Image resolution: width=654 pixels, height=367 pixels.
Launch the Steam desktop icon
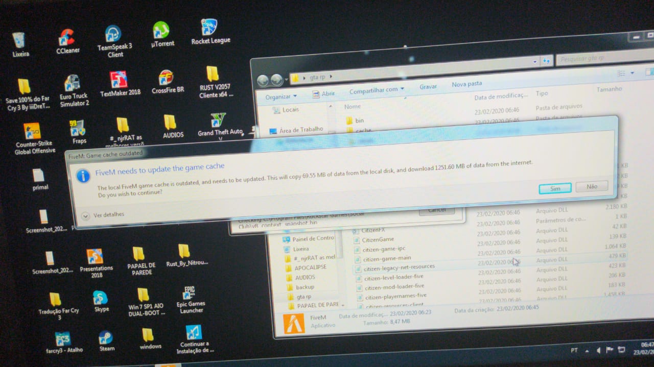[x=107, y=341]
